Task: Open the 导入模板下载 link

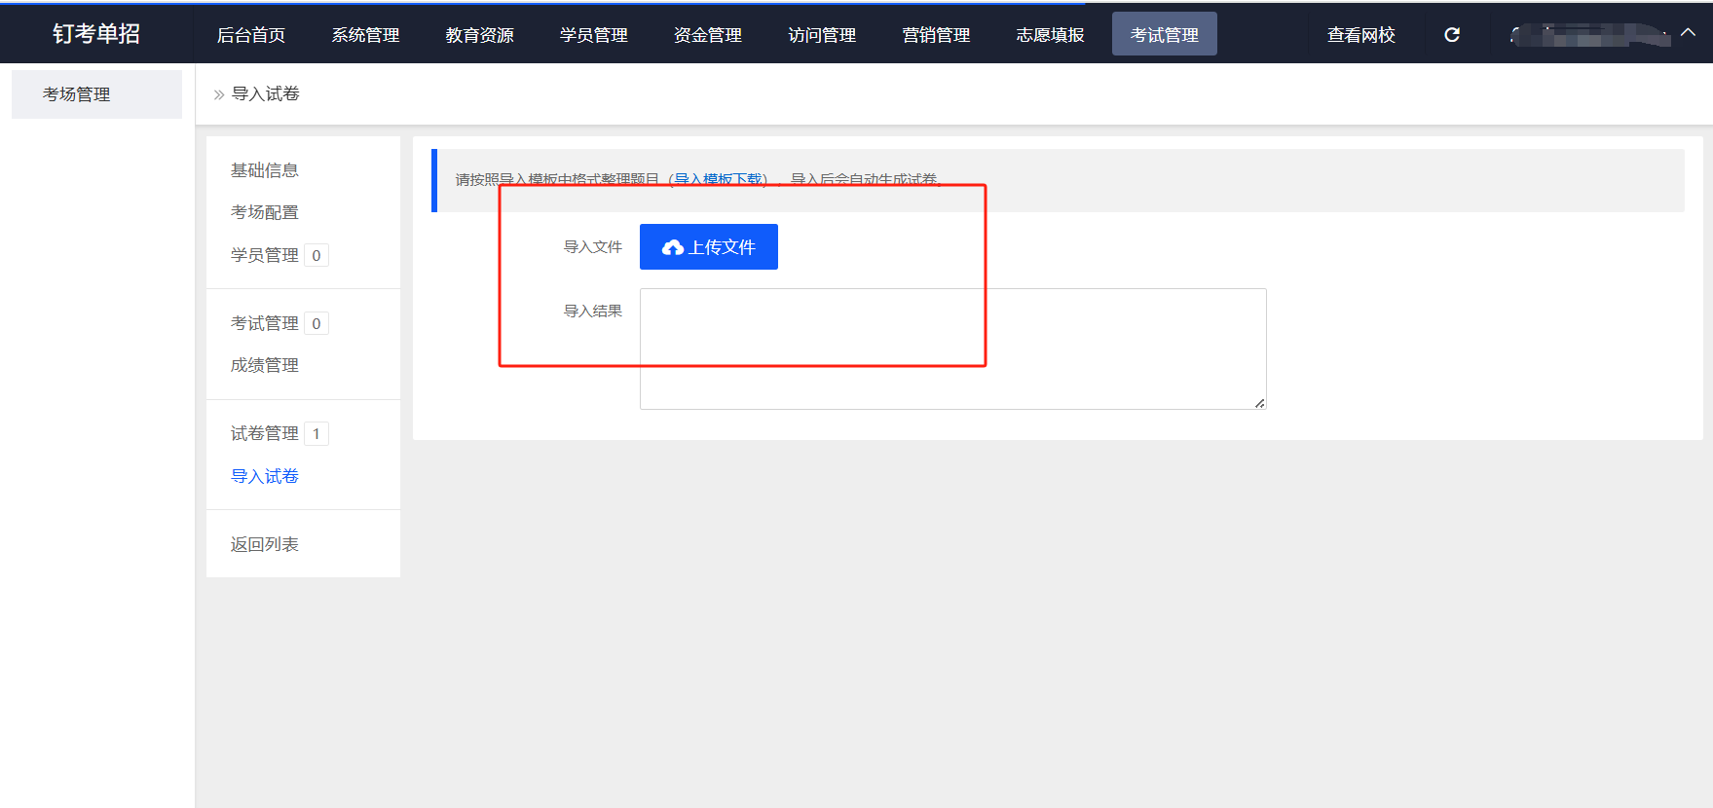Action: (x=719, y=179)
